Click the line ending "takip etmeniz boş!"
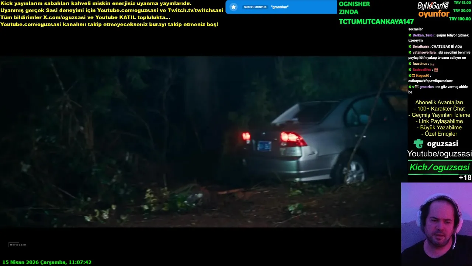Image resolution: width=472 pixels, height=266 pixels. point(109,24)
